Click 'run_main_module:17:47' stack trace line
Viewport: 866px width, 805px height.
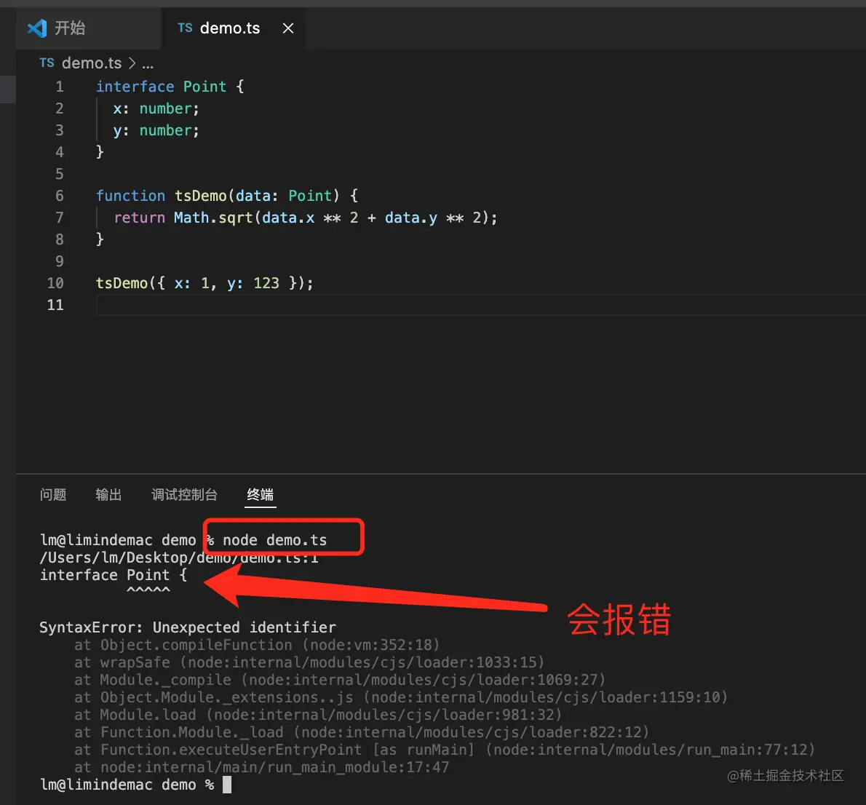(262, 767)
